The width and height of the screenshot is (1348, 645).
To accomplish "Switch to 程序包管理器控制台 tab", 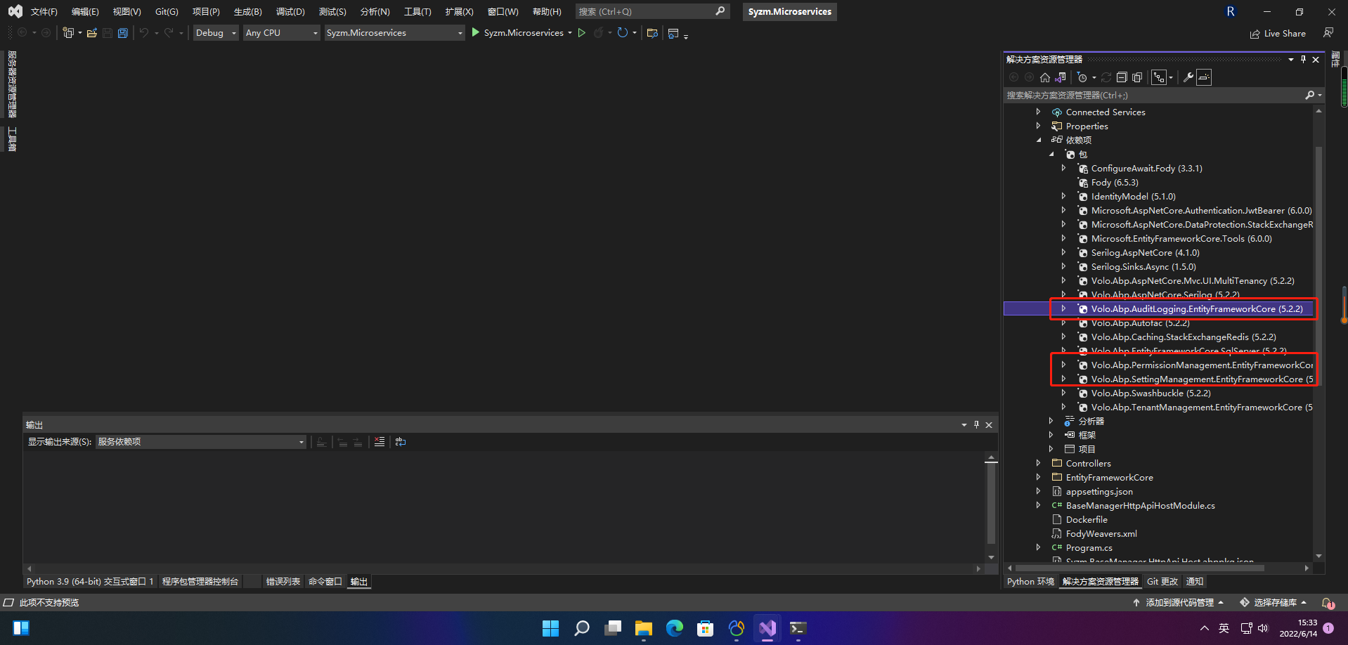I will click(x=200, y=582).
